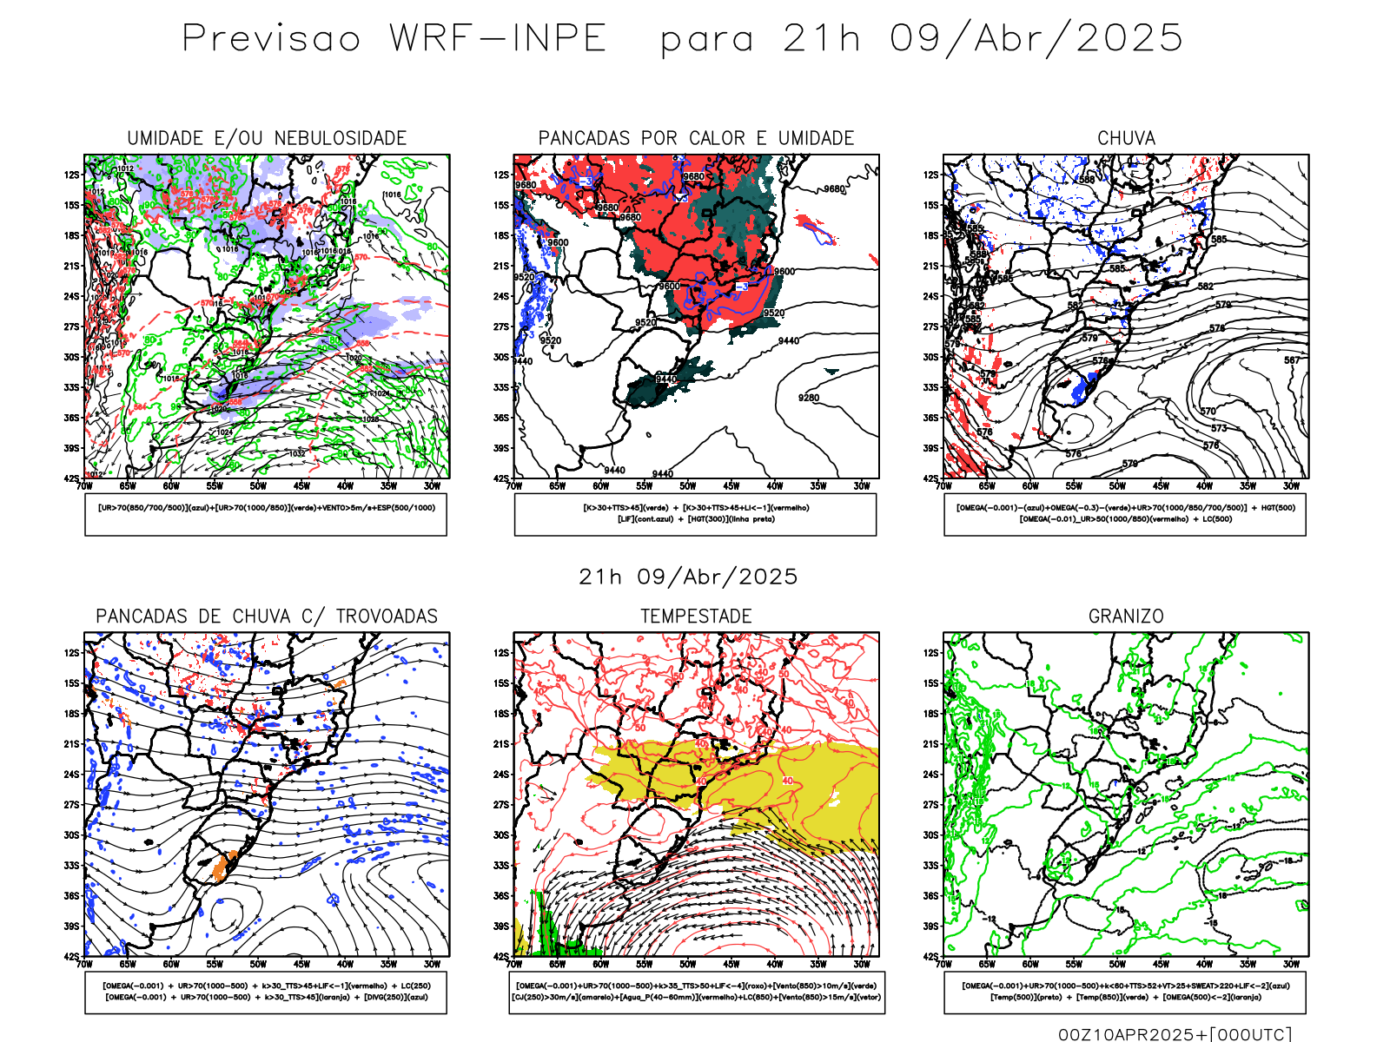Click the legend under the humidity map

(266, 515)
